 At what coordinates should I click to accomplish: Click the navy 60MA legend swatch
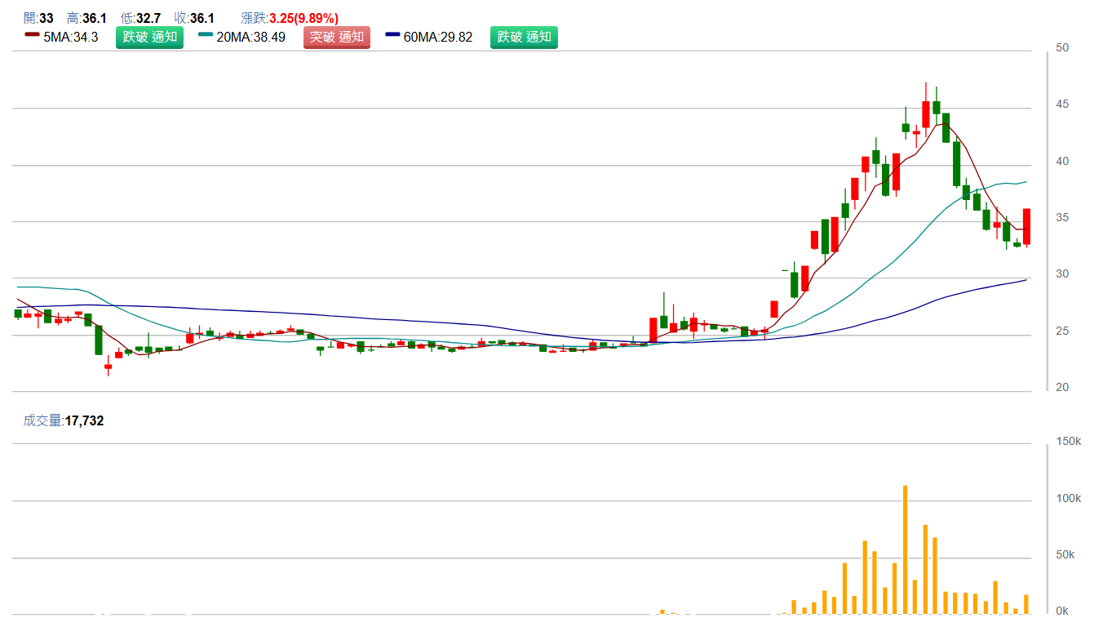(392, 34)
